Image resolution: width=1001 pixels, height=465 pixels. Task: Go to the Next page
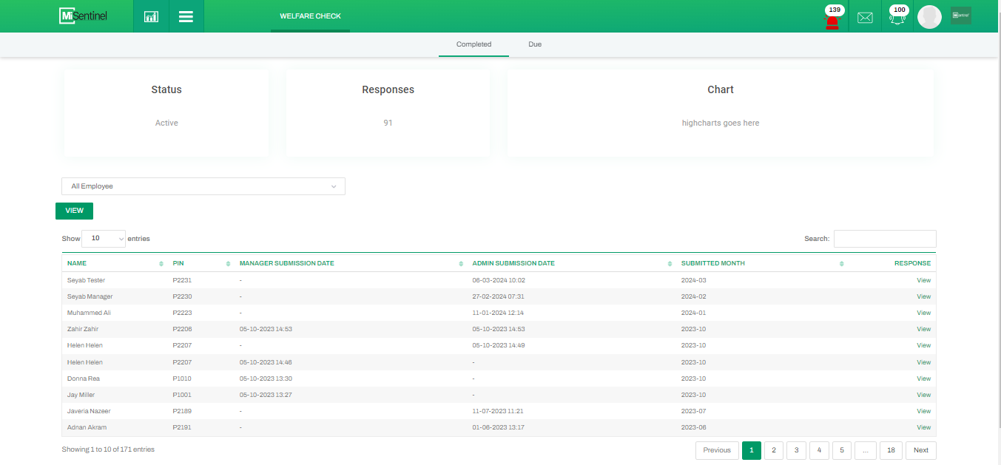pyautogui.click(x=920, y=450)
